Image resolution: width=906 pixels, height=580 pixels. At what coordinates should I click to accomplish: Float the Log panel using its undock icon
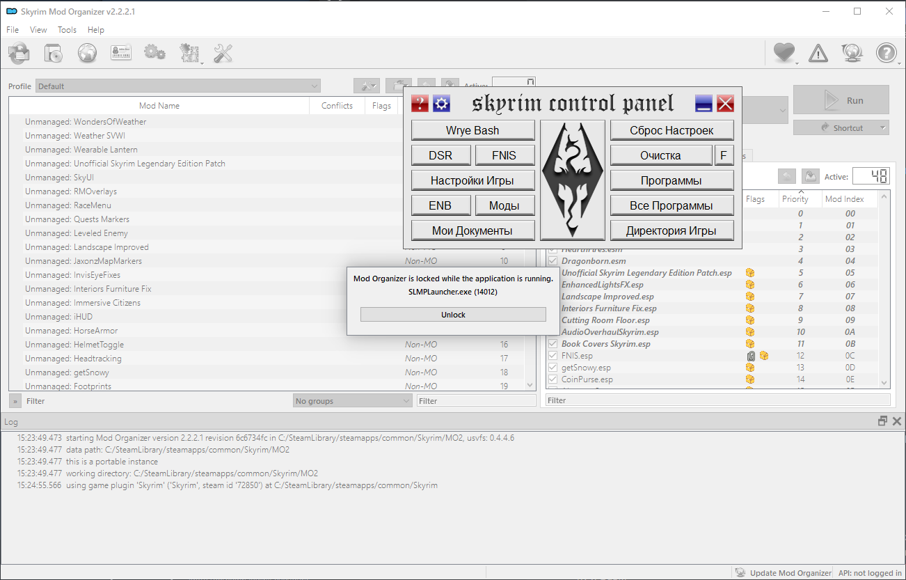[x=882, y=421]
